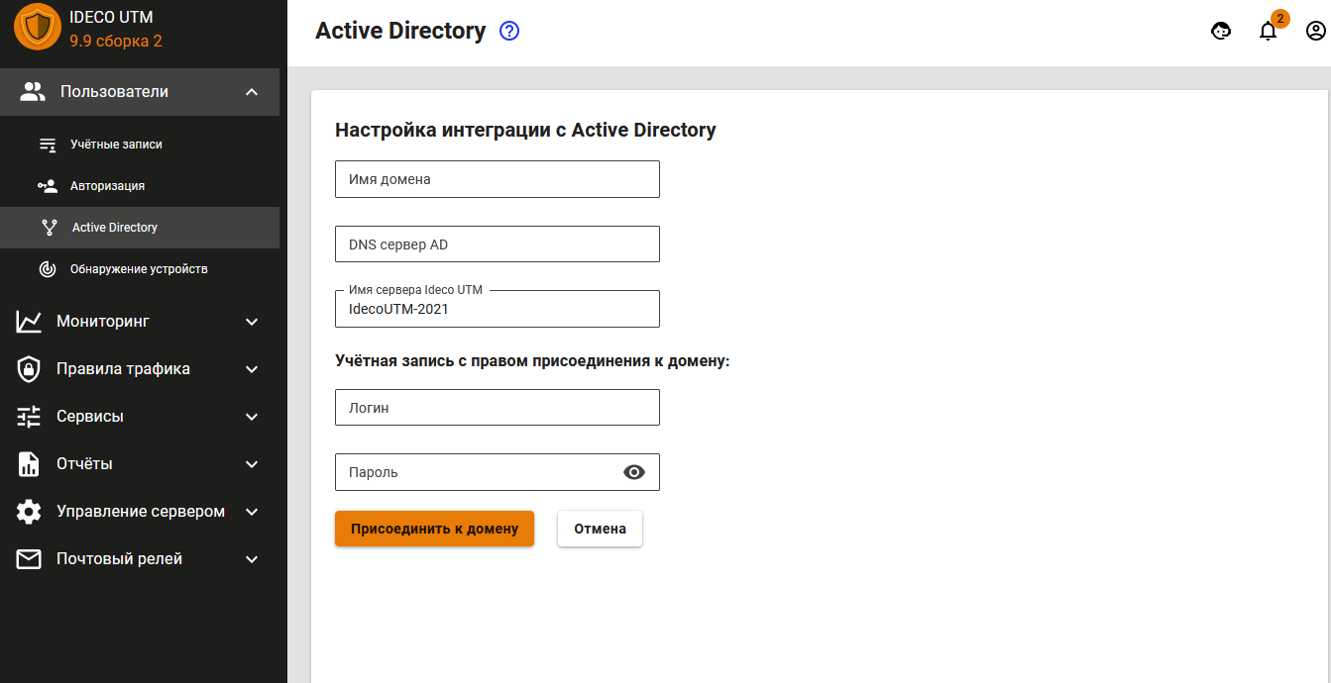Screen dimensions: 1331x683
Task: Click the support assistant face icon
Action: 1221,31
